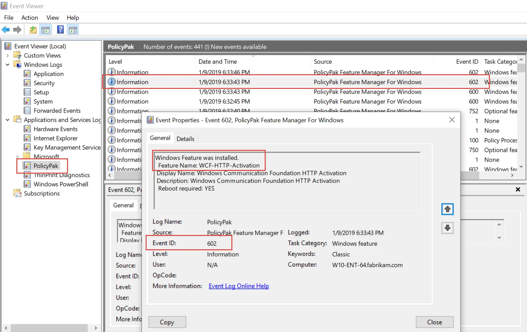Toggle the console tree with its toolbar icon
The height and width of the screenshot is (332, 527).
(x=46, y=30)
